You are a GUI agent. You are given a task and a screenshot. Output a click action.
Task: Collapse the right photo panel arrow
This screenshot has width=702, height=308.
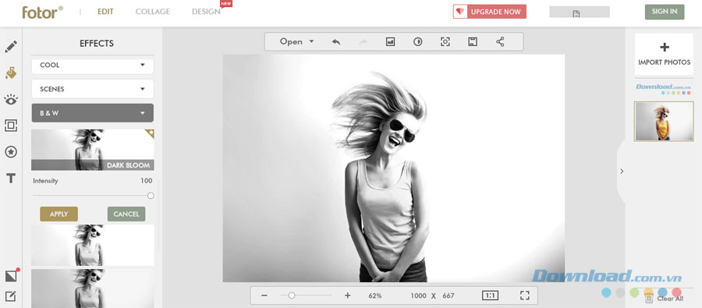click(x=622, y=171)
